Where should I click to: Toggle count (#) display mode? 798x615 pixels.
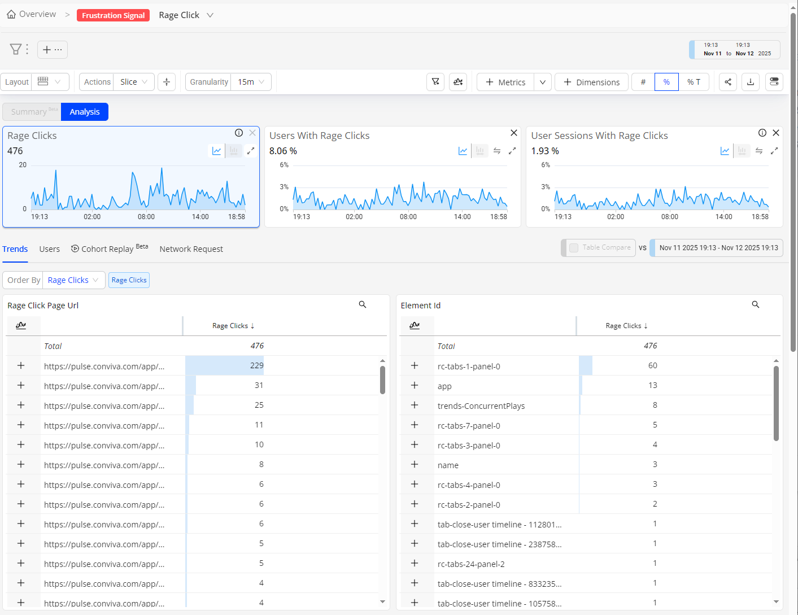pos(643,82)
